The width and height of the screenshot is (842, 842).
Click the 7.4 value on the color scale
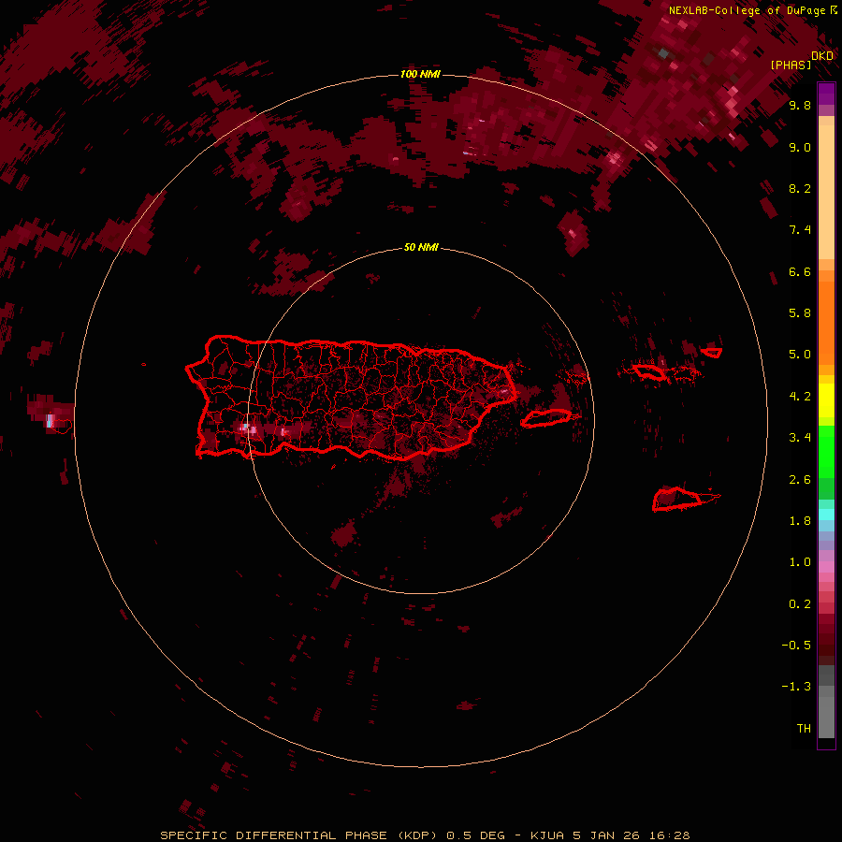coord(800,230)
